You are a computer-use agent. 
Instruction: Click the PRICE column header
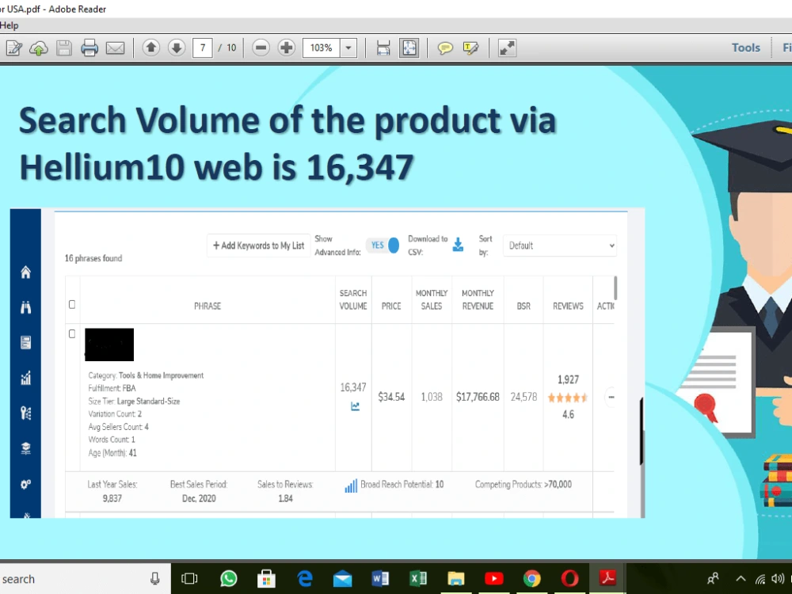point(391,306)
